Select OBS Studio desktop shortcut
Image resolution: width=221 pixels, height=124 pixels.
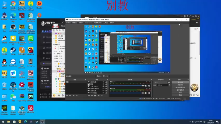(x=13, y=28)
